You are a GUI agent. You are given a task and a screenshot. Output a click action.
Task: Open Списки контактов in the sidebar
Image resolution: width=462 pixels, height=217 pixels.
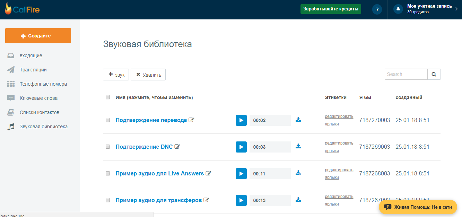40,112
